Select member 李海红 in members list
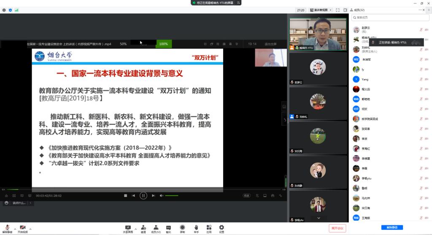 click(x=366, y=148)
